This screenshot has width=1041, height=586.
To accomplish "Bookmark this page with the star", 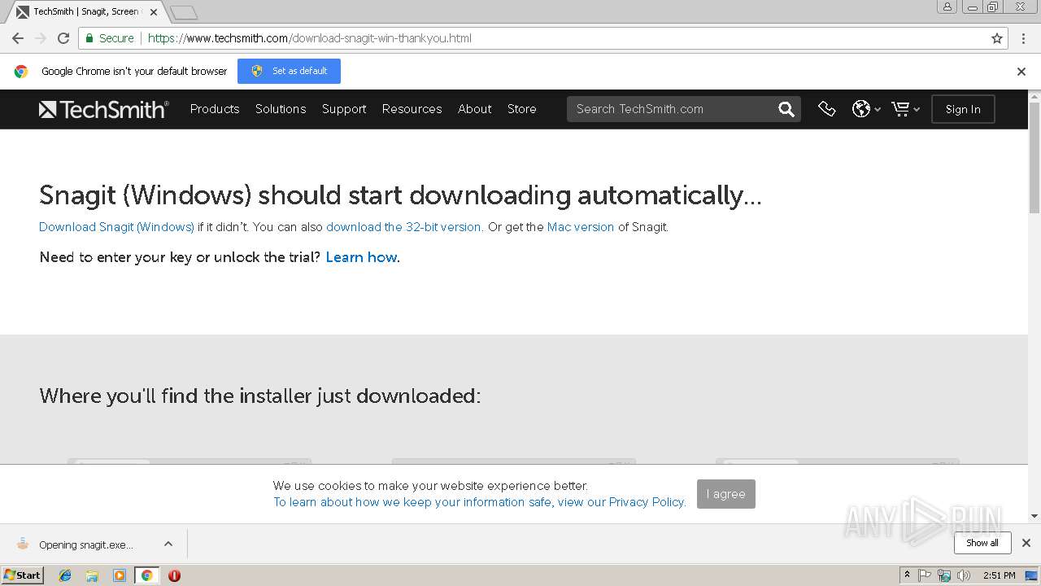I will pos(997,38).
